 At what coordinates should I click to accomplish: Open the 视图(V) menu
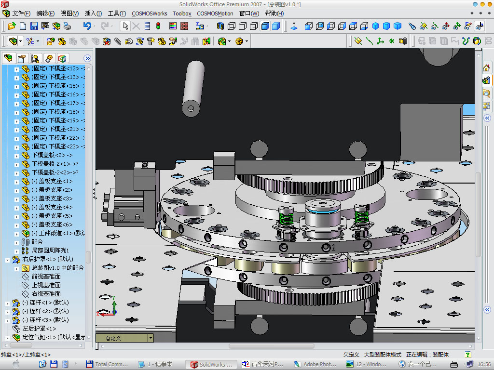[x=69, y=13]
